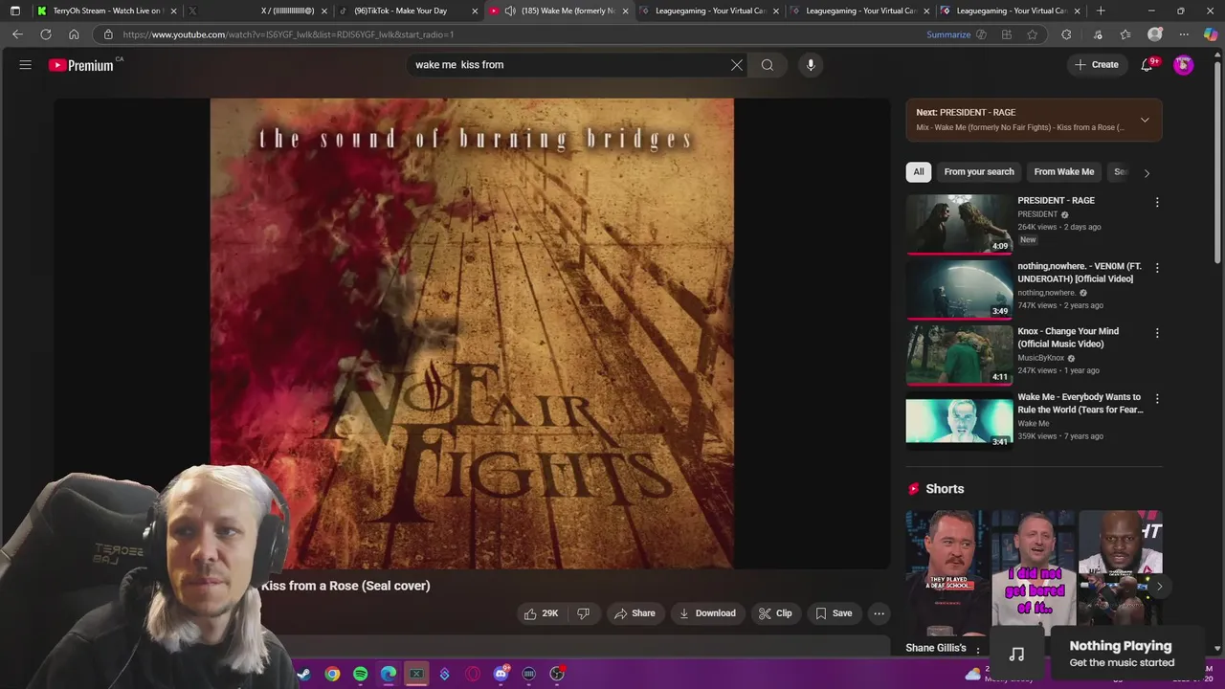Open more actions ellipsis below the video

(x=879, y=613)
